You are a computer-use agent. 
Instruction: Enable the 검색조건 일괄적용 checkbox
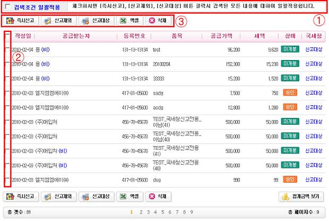coord(7,7)
